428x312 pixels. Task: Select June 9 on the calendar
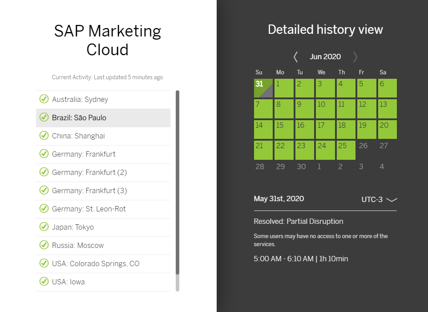pyautogui.click(x=305, y=109)
